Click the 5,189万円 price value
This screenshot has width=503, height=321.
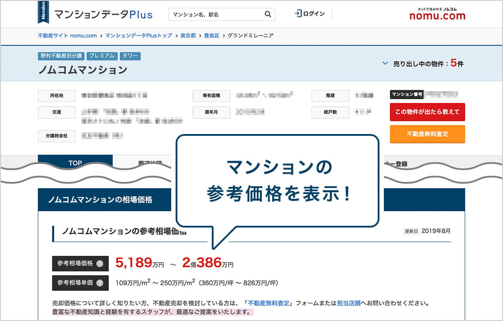[139, 263]
